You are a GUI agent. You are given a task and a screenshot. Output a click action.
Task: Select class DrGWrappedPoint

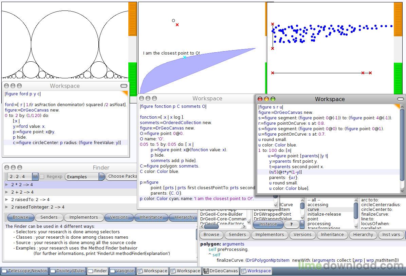pos(272,214)
